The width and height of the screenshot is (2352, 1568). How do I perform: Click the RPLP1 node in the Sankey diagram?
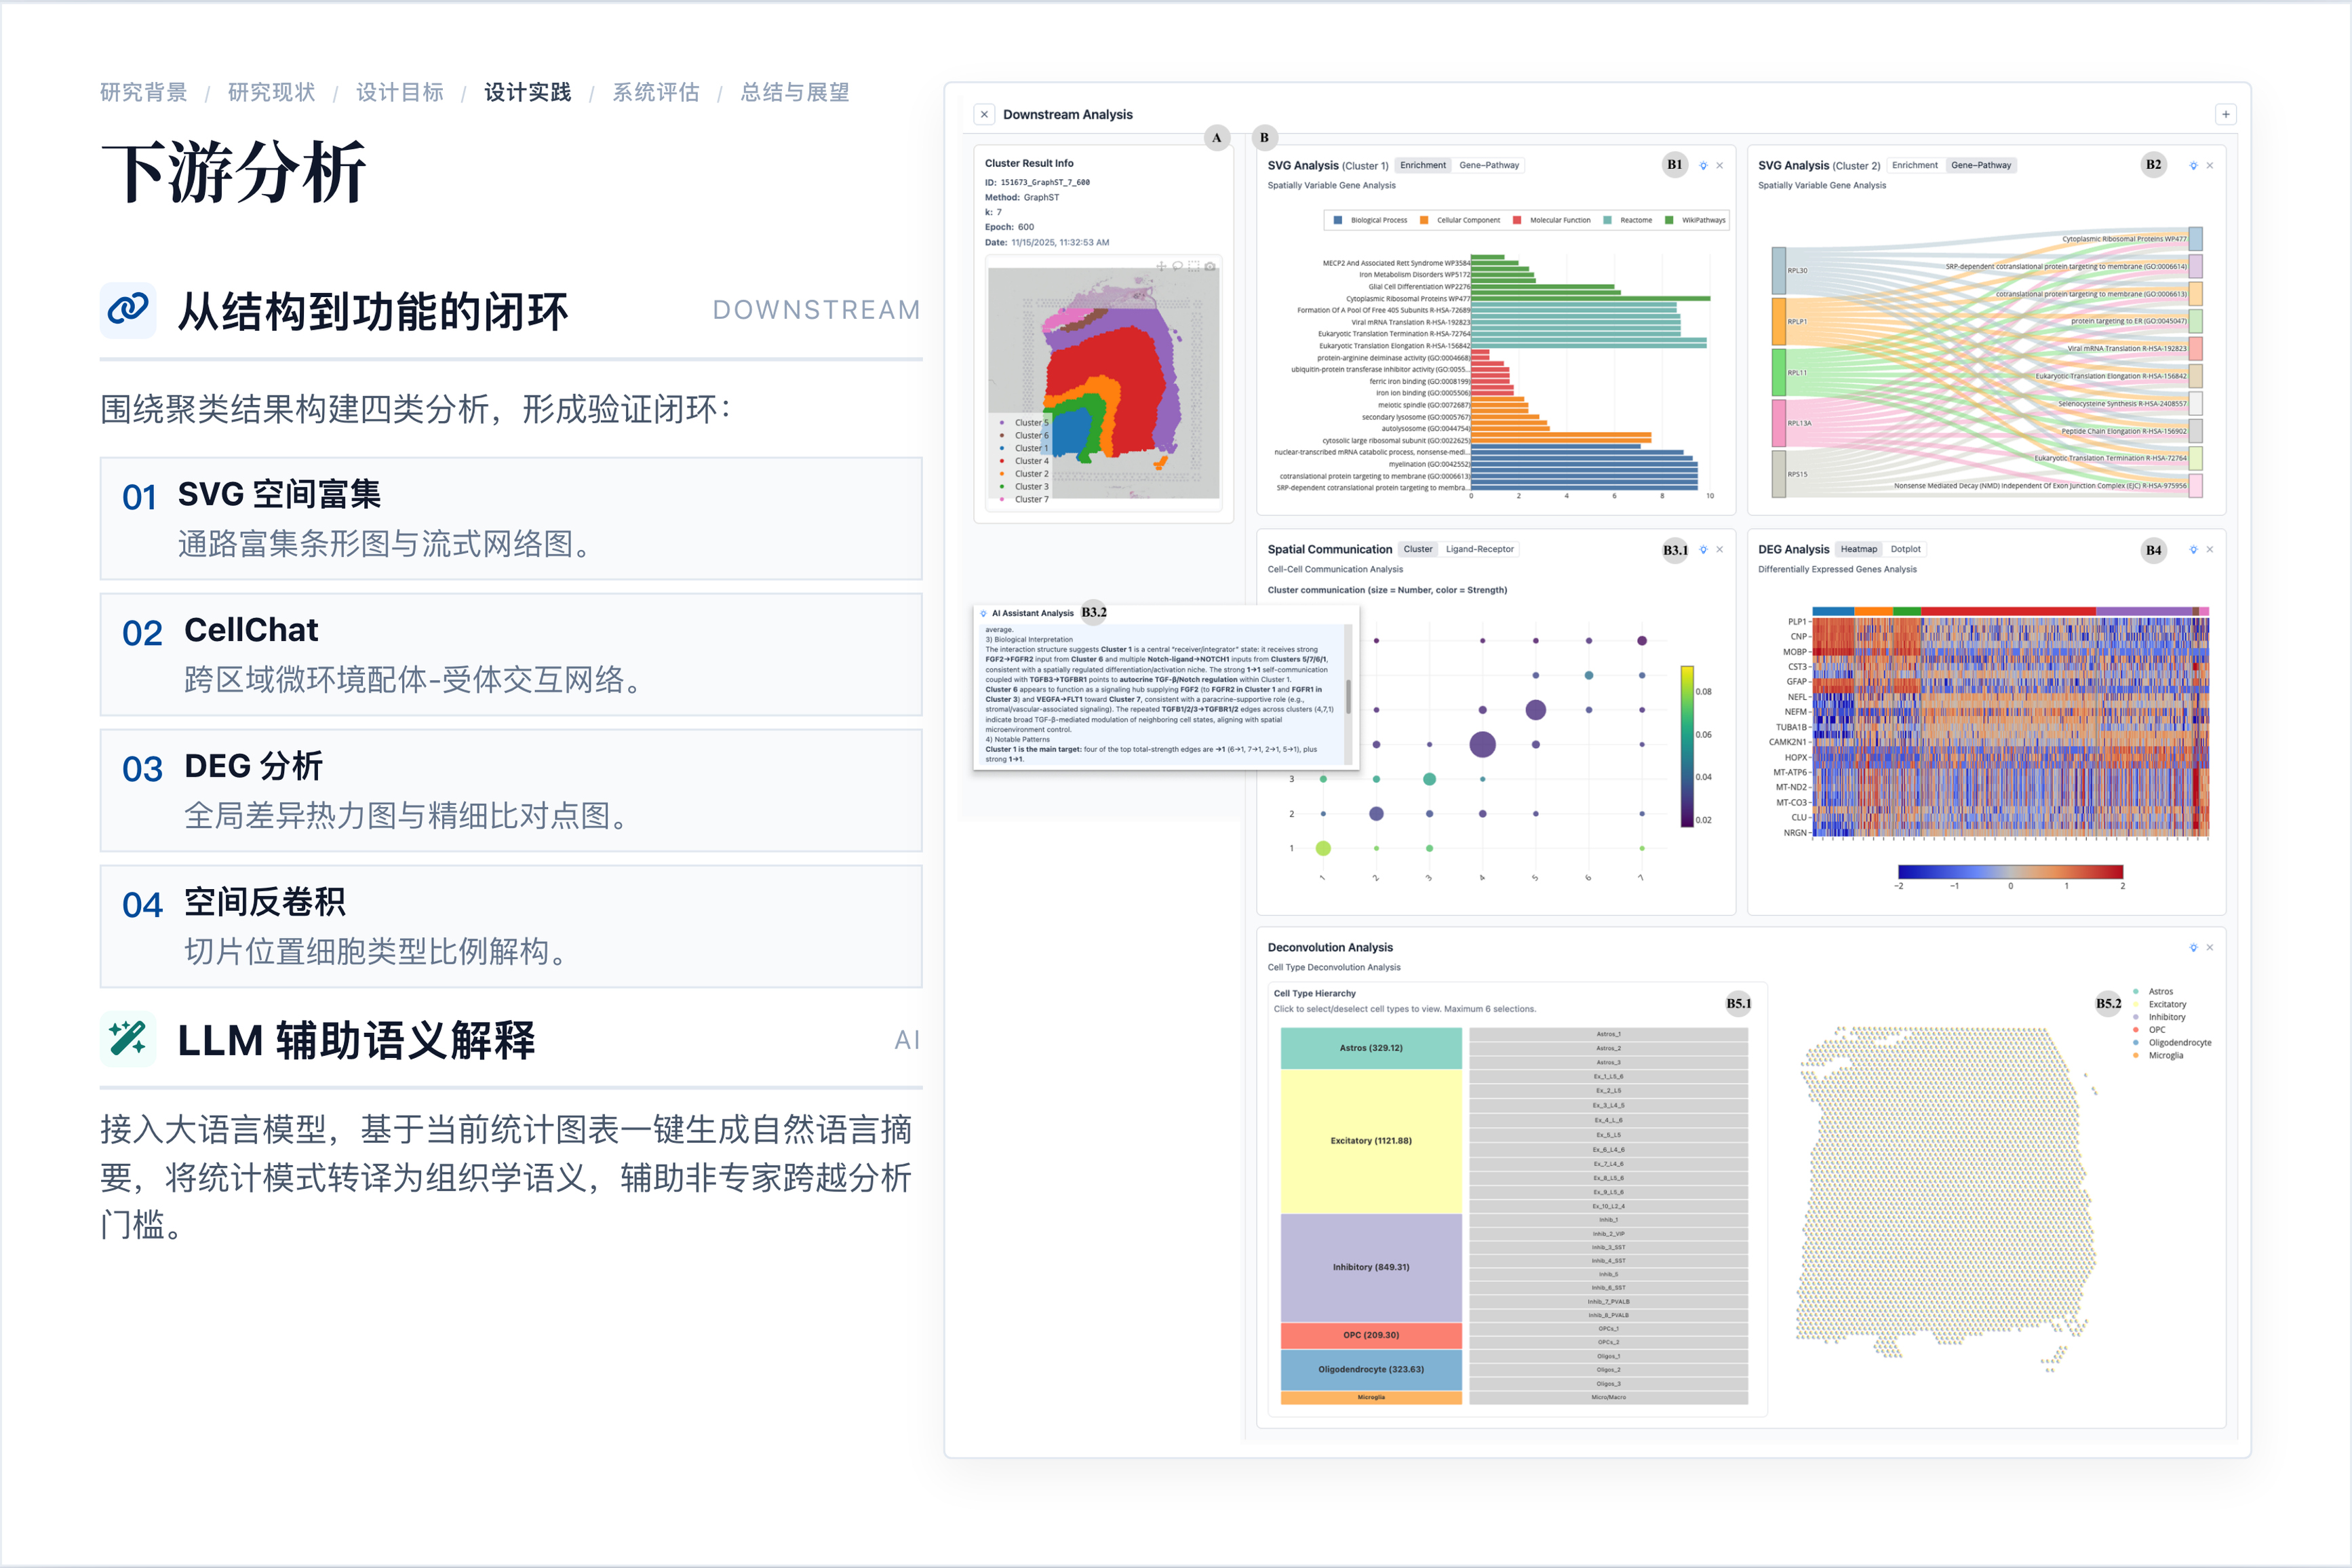(x=1779, y=321)
